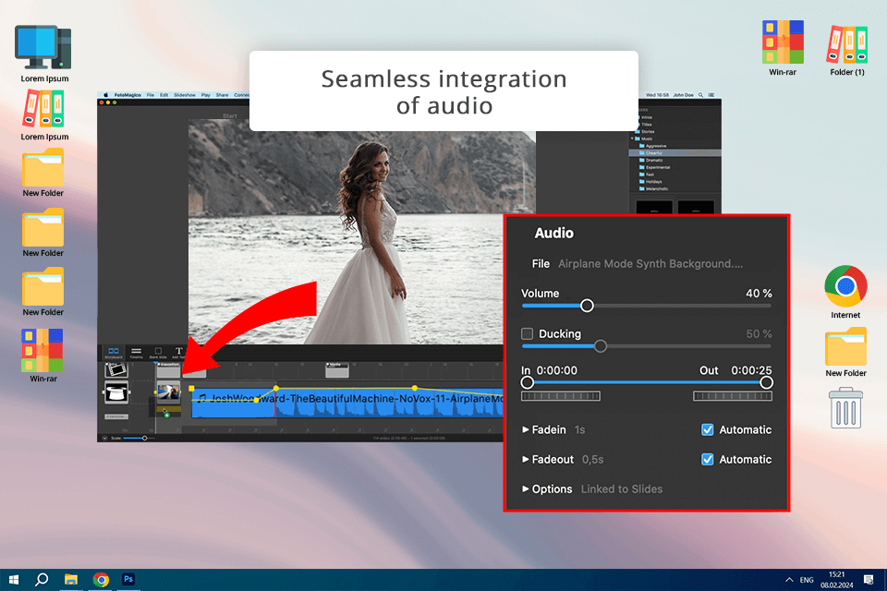Expand Options Linked to Slides section
Screen dimensions: 887x591
click(x=526, y=488)
